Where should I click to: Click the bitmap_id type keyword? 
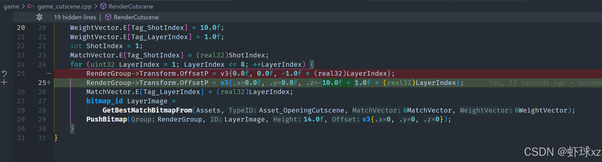coord(104,101)
